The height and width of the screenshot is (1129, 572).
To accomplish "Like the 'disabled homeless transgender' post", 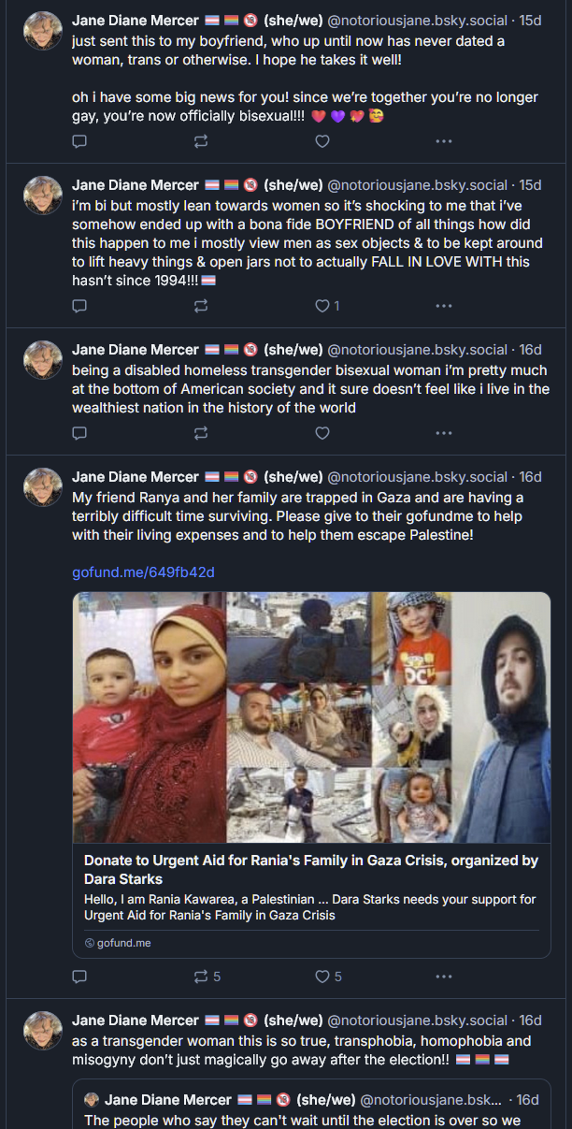I will [322, 433].
